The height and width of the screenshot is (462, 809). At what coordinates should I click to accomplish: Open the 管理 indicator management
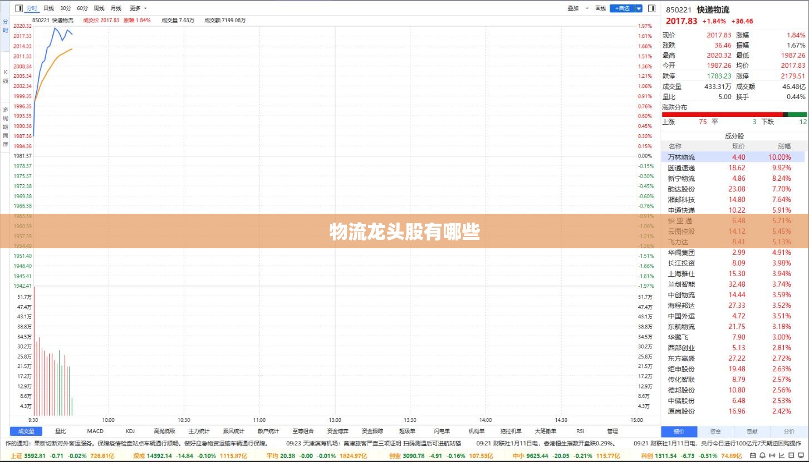(x=612, y=431)
